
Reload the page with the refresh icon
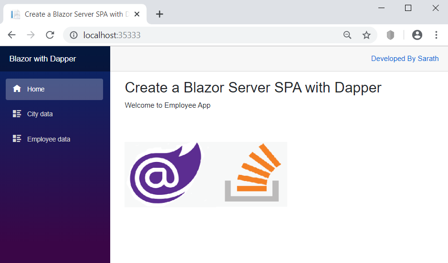pos(50,35)
